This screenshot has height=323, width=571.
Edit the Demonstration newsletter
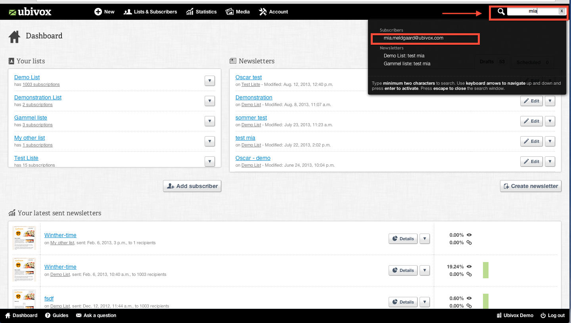531,101
